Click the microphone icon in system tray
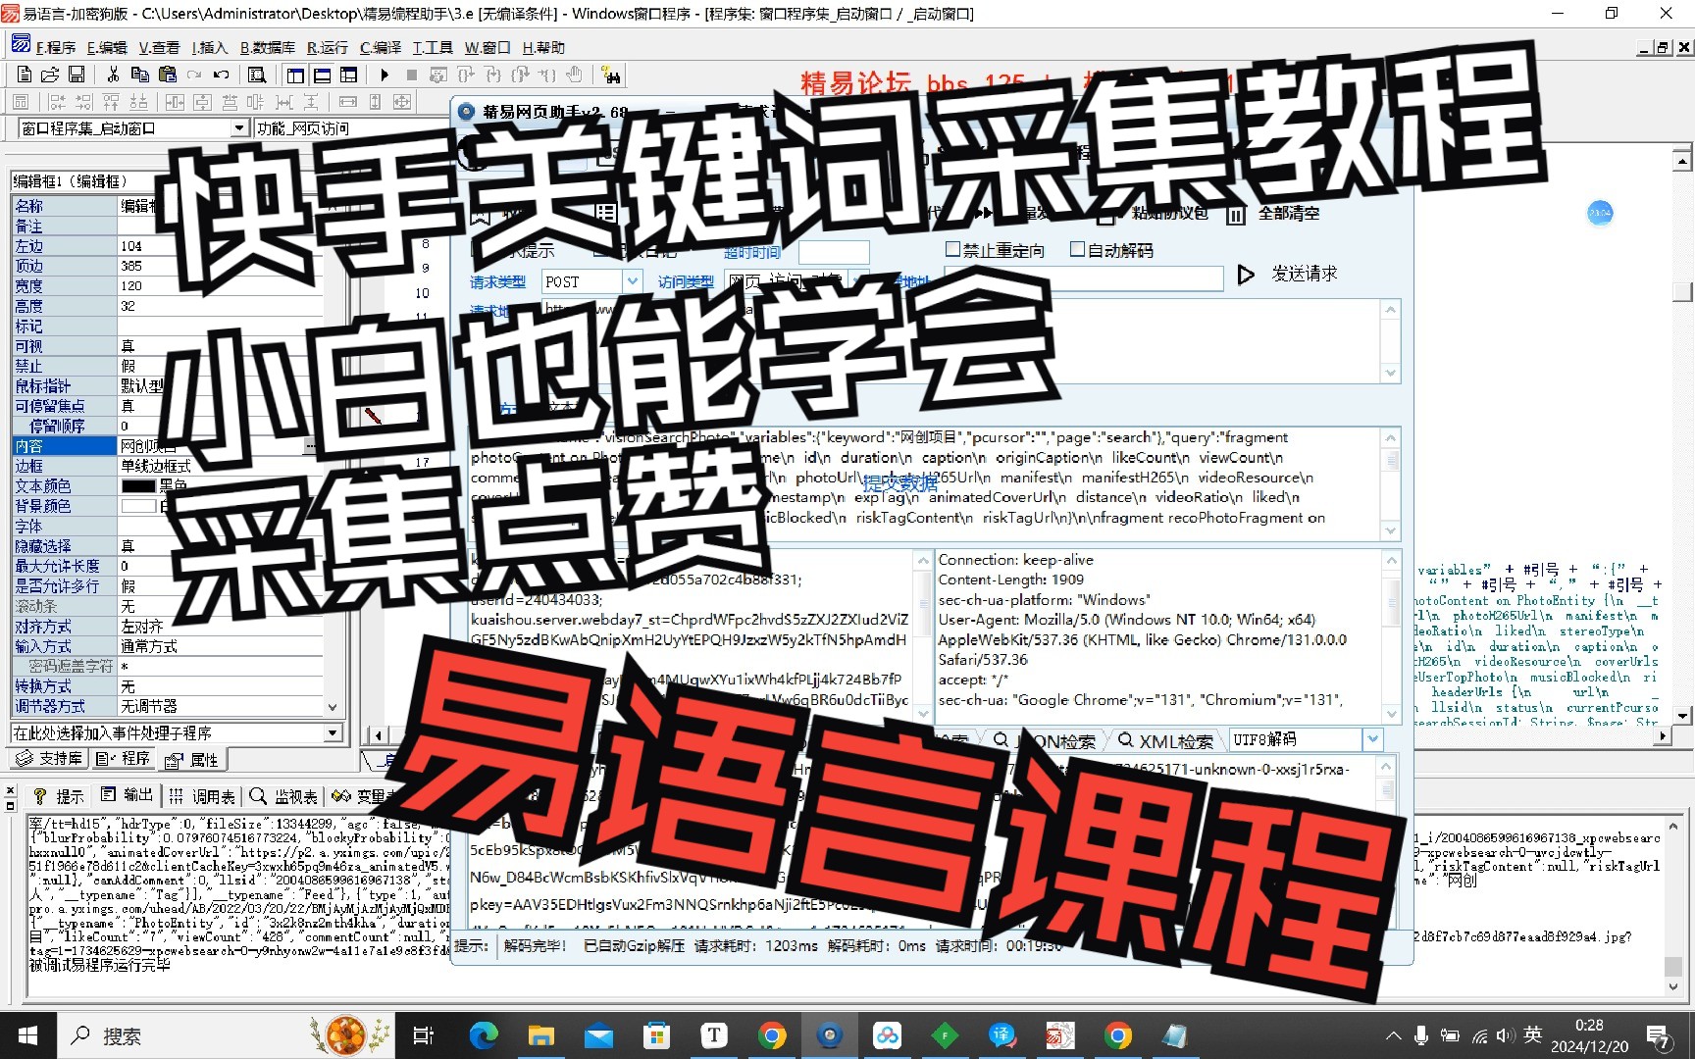 pyautogui.click(x=1420, y=1035)
